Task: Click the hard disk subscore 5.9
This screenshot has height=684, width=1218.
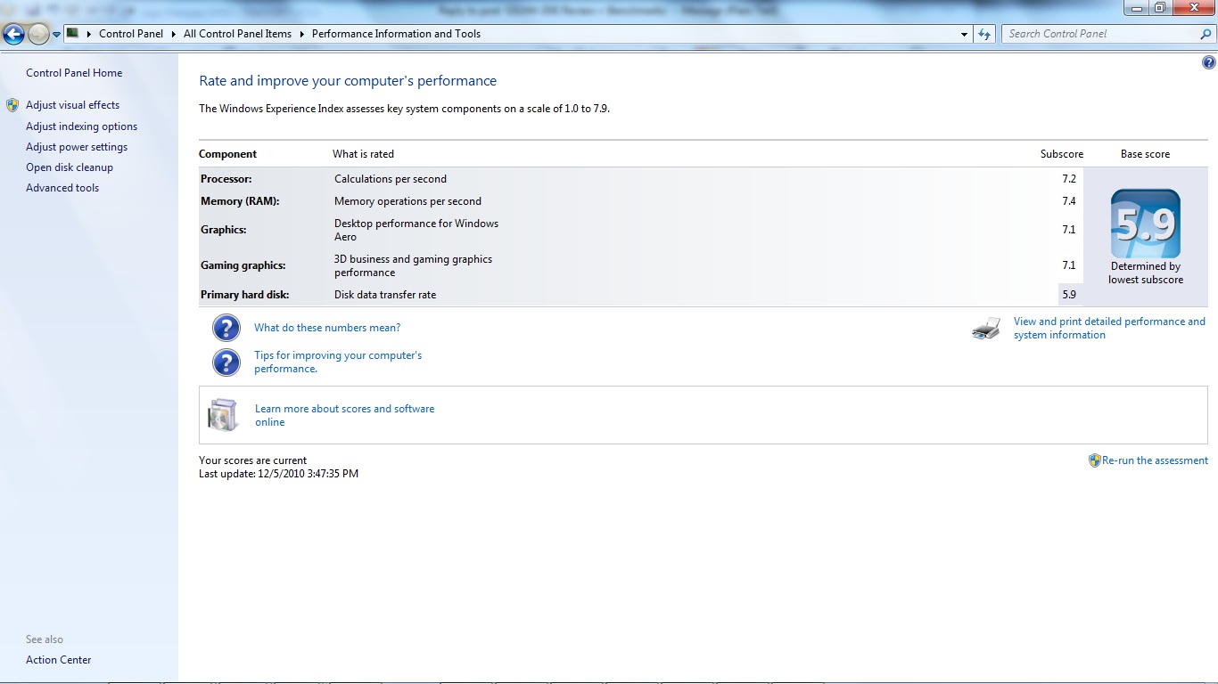Action: [x=1069, y=295]
